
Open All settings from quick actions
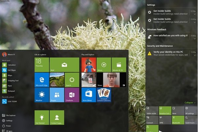point(191,111)
